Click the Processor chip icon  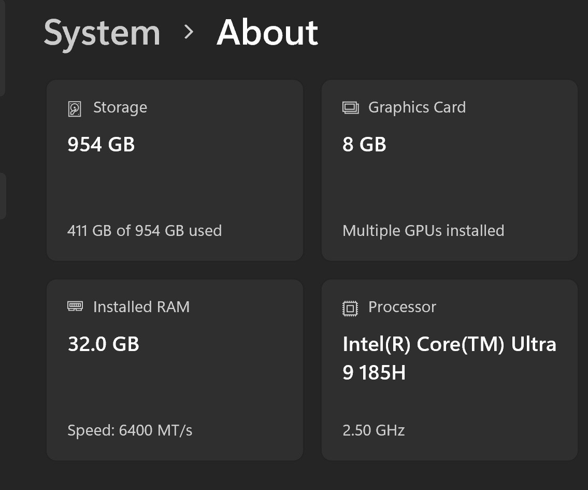pos(350,309)
